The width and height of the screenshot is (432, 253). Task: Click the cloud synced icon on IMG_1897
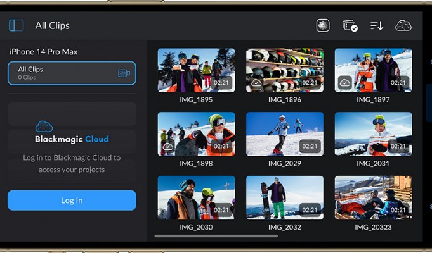[x=344, y=82]
